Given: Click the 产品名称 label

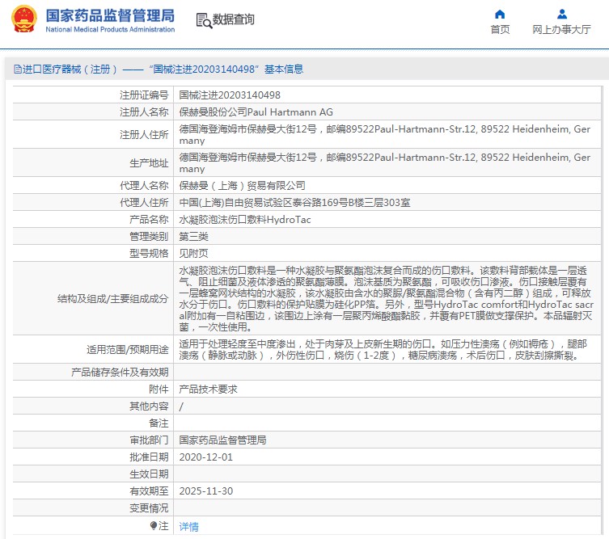Looking at the screenshot, I should click(x=149, y=220).
